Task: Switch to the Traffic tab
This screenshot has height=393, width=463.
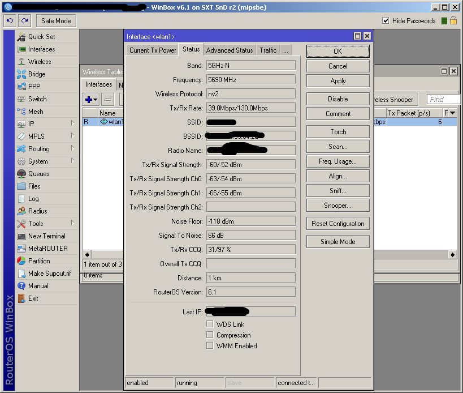Action: coord(268,50)
